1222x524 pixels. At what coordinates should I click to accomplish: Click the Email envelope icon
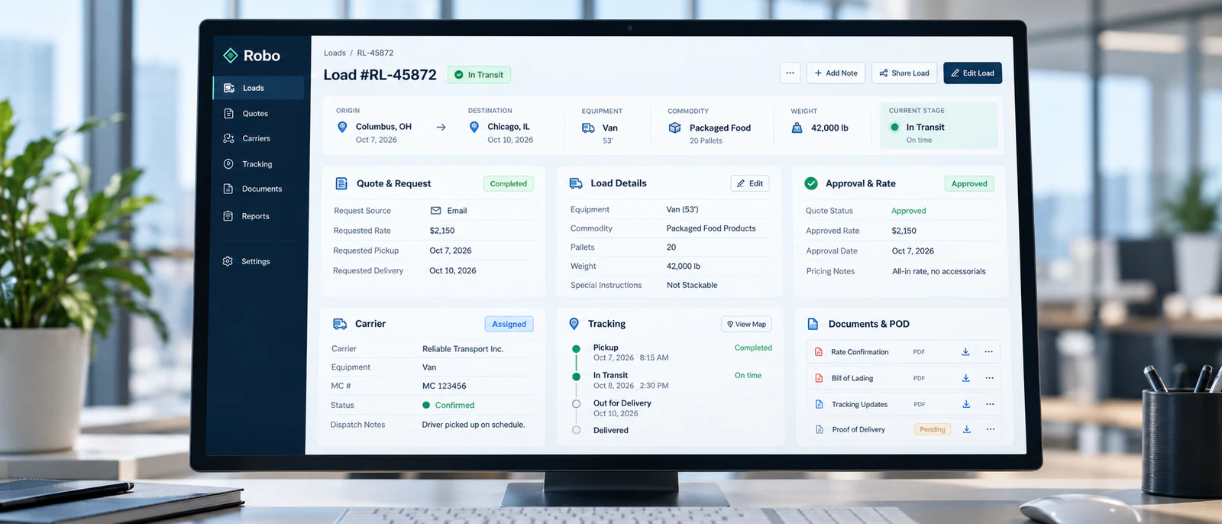click(435, 211)
